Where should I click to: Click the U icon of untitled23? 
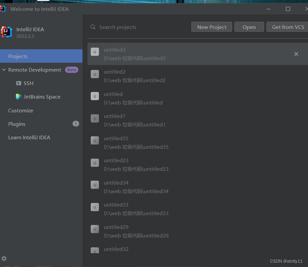(x=95, y=163)
